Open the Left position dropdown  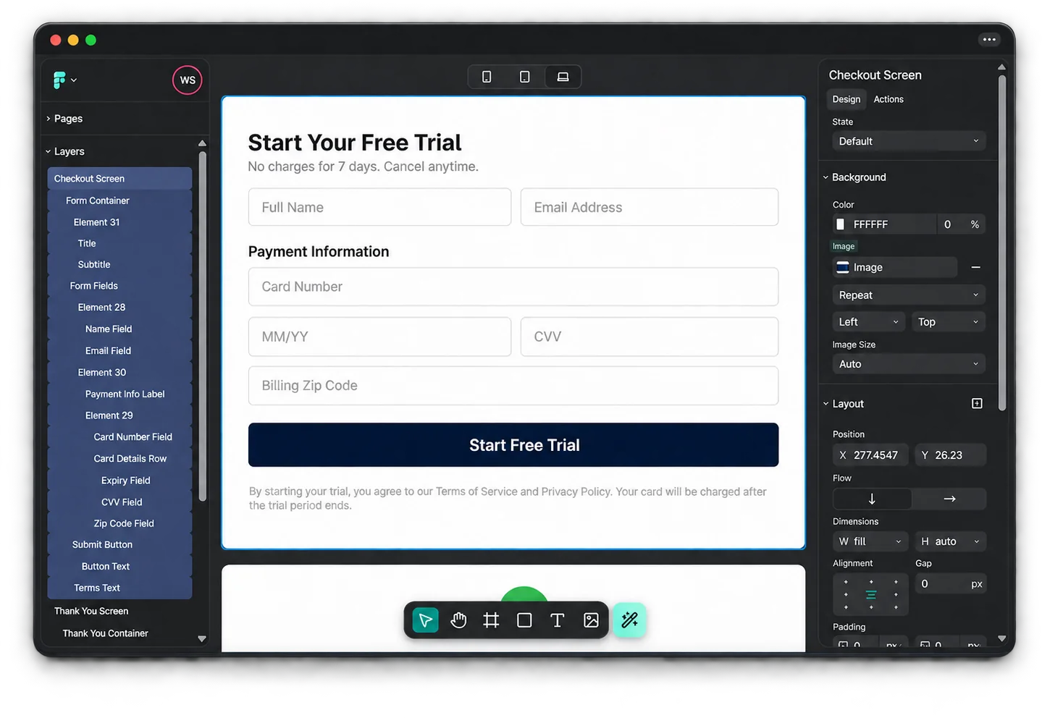click(x=869, y=322)
